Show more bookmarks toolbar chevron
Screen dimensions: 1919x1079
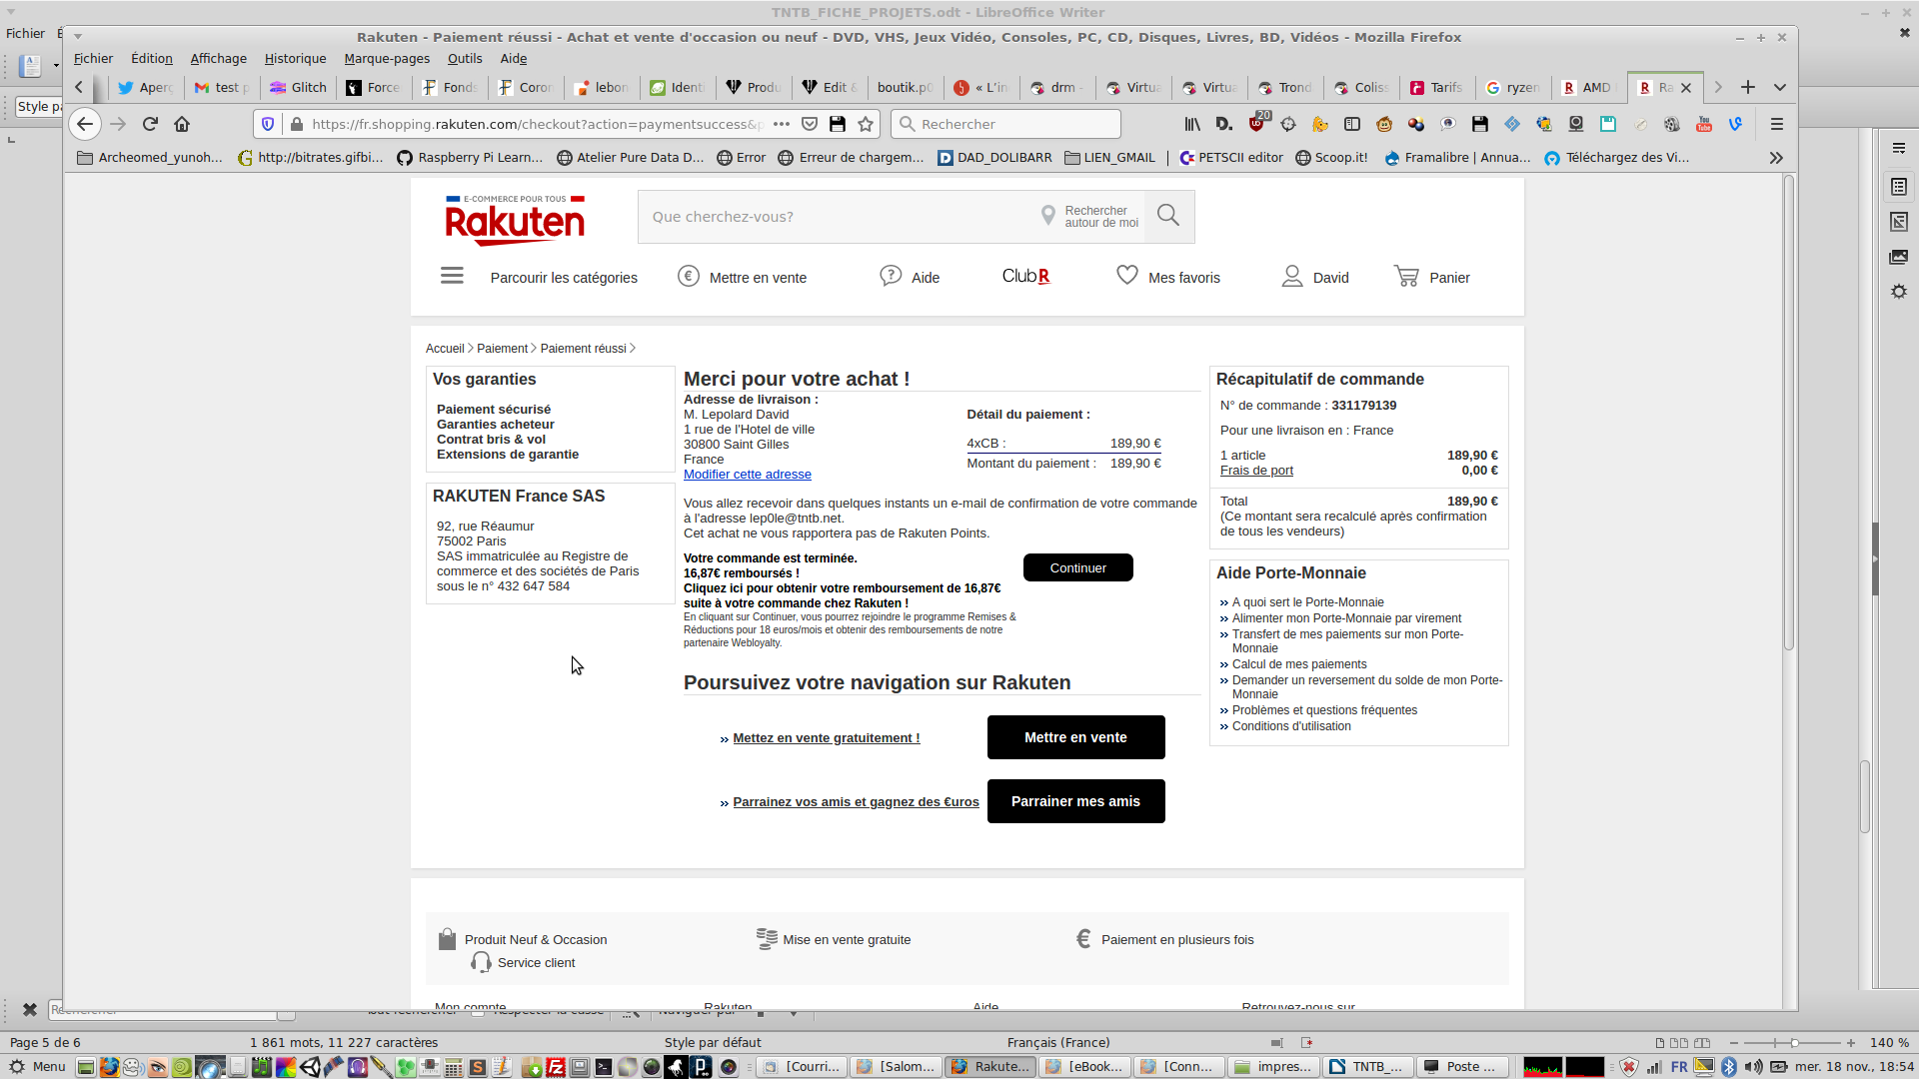point(1776,158)
